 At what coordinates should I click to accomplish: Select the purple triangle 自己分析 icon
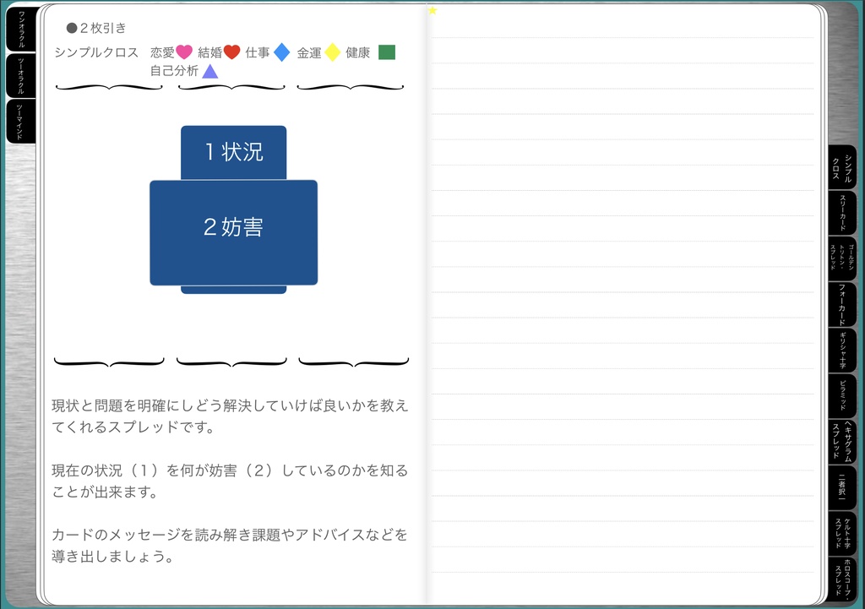click(209, 71)
